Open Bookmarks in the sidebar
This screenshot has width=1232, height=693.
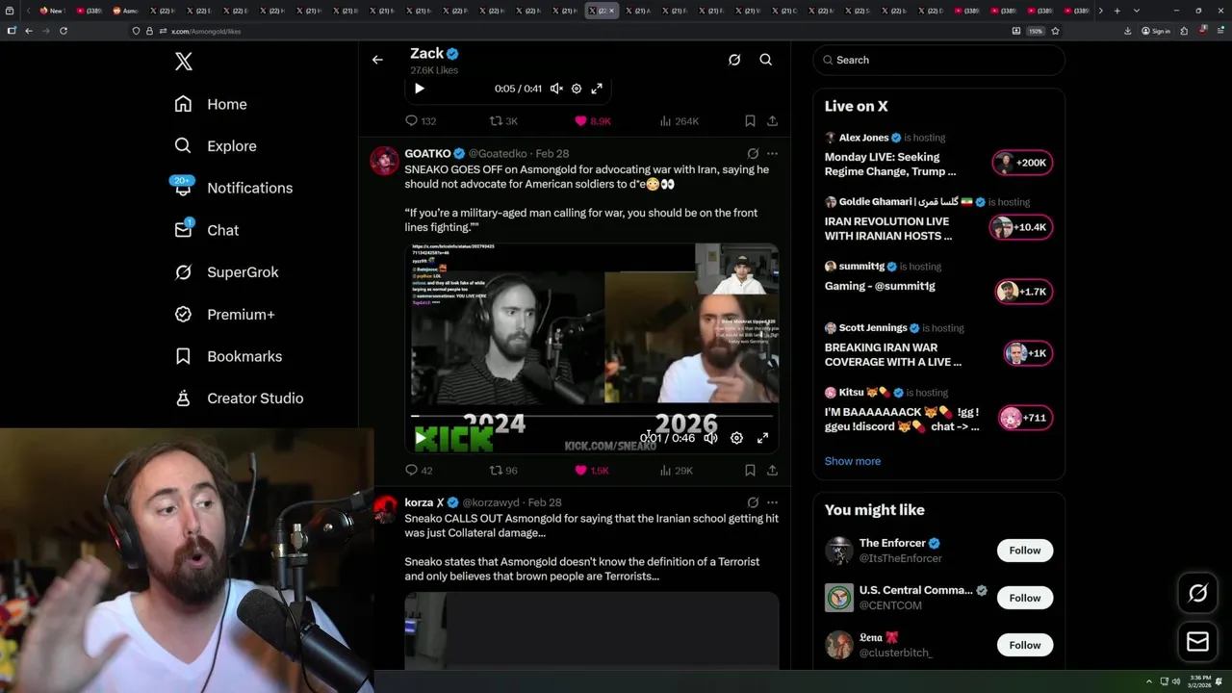(228, 356)
